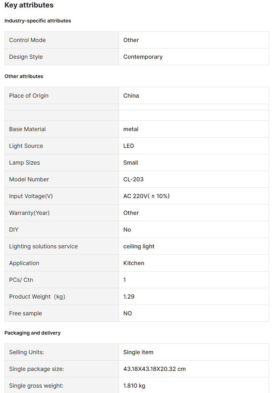Select the Industry-specific attributes subheading
Screen dimensions: 274x393
pyautogui.click(x=37, y=21)
